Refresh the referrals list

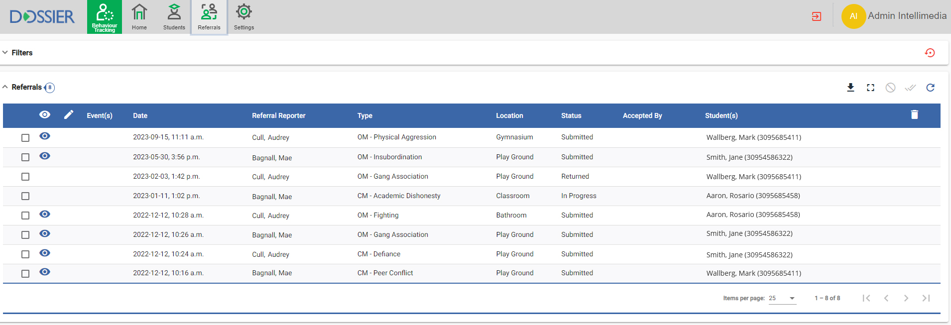(930, 88)
